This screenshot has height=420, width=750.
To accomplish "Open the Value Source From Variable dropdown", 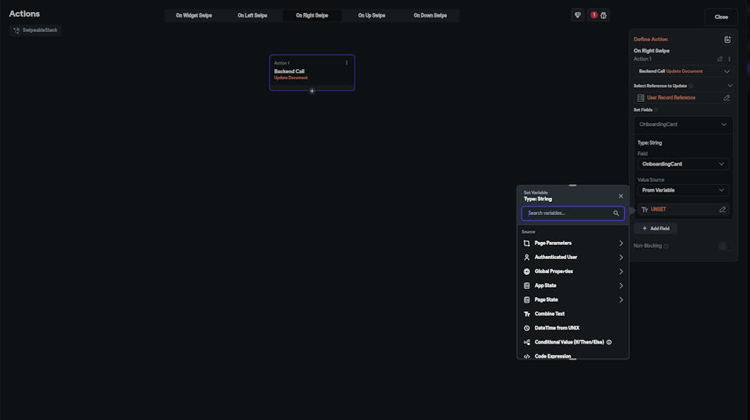I will click(683, 190).
